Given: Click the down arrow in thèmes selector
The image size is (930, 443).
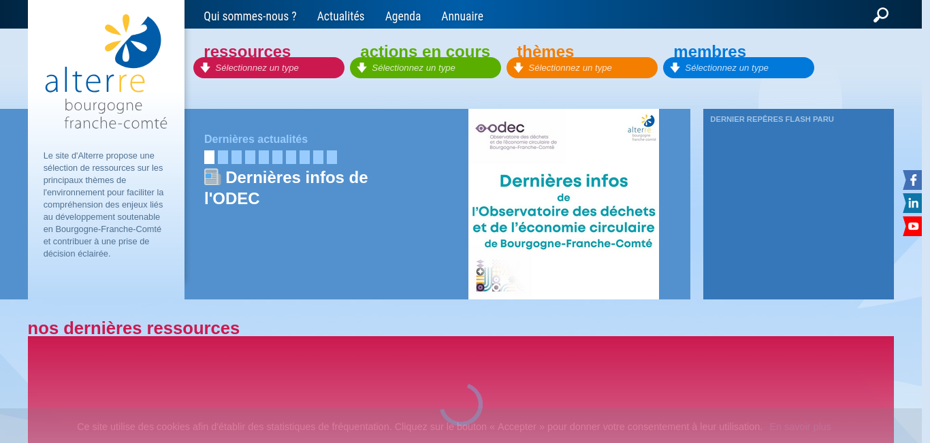Looking at the screenshot, I should point(518,68).
